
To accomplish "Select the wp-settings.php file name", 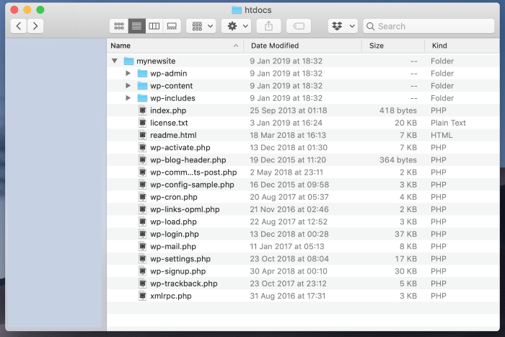I will (x=180, y=259).
